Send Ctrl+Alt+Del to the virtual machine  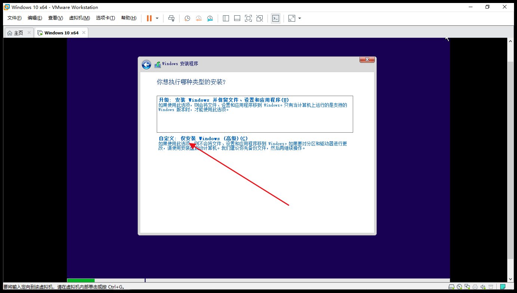pyautogui.click(x=171, y=18)
